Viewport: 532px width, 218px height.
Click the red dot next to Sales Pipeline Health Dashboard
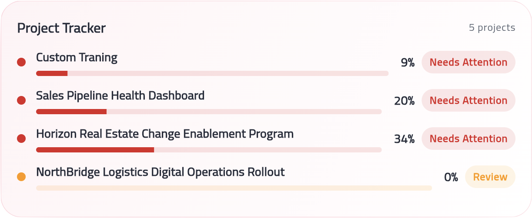tap(21, 101)
